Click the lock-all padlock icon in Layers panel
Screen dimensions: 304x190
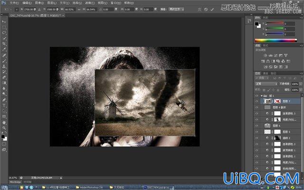(x=278, y=90)
